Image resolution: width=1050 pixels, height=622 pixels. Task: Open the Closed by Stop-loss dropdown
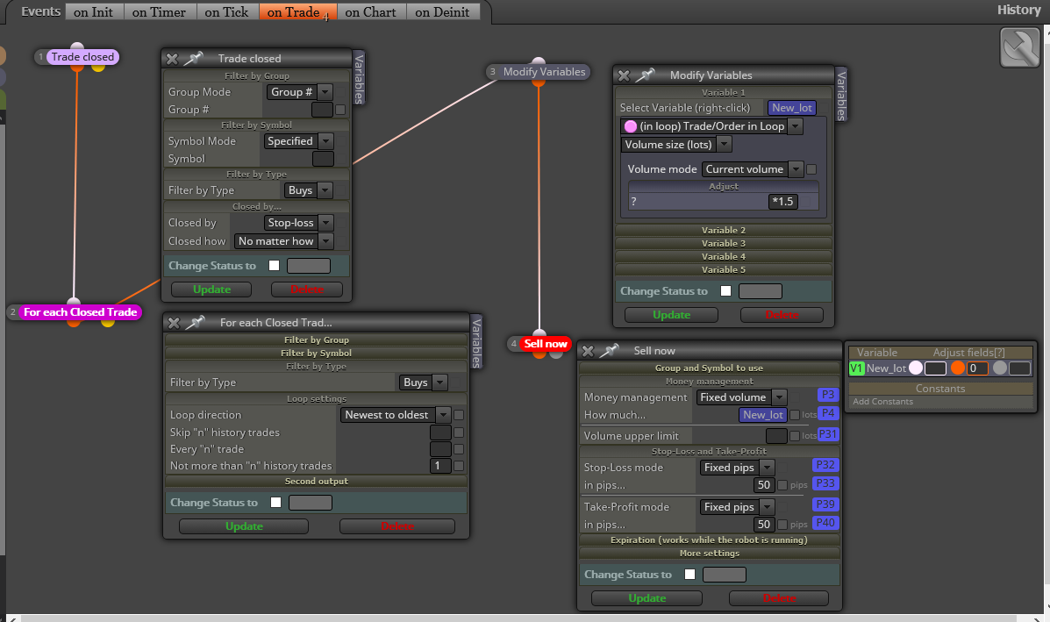click(298, 223)
